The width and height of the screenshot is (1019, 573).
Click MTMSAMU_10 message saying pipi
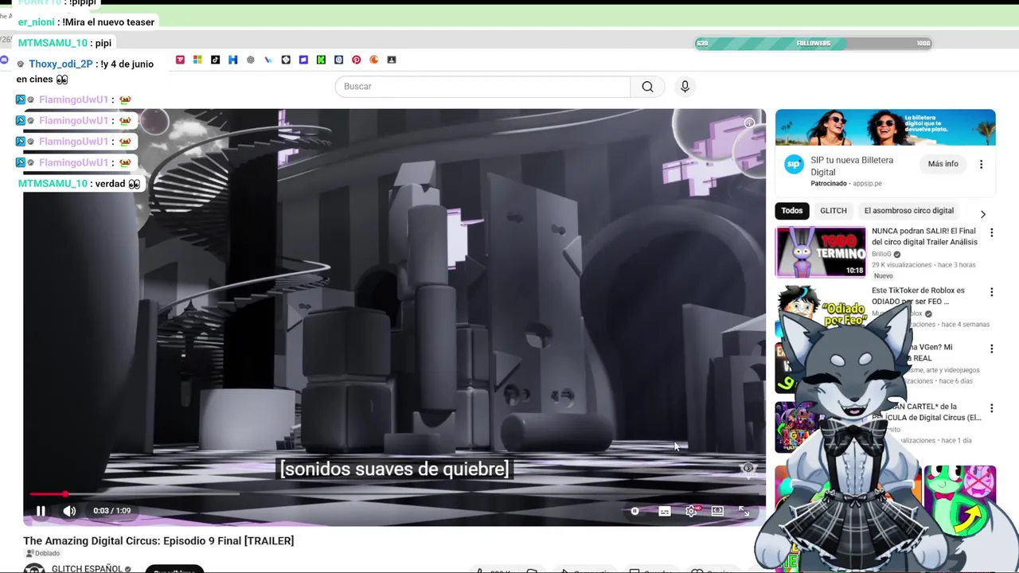pyautogui.click(x=64, y=43)
